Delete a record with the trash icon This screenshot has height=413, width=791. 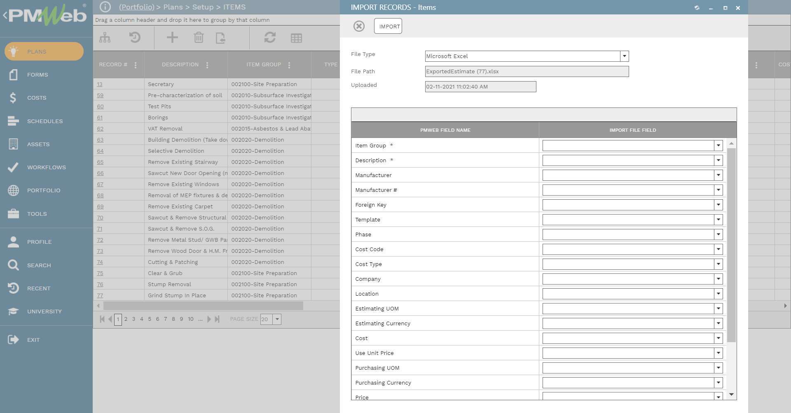(x=199, y=37)
